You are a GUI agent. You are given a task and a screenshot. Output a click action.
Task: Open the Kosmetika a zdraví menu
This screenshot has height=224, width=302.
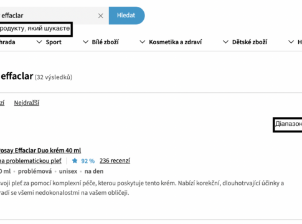(175, 42)
